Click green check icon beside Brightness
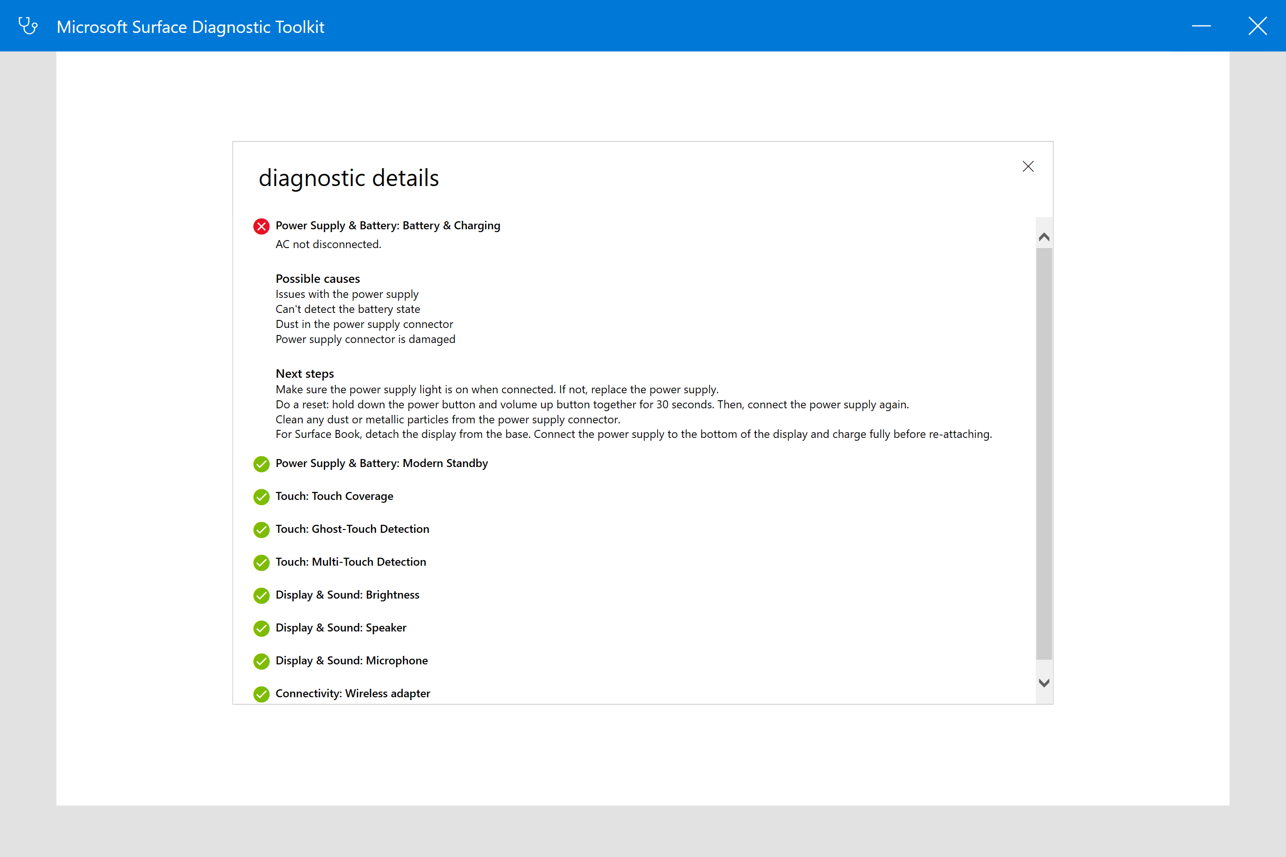The image size is (1286, 857). tap(261, 595)
